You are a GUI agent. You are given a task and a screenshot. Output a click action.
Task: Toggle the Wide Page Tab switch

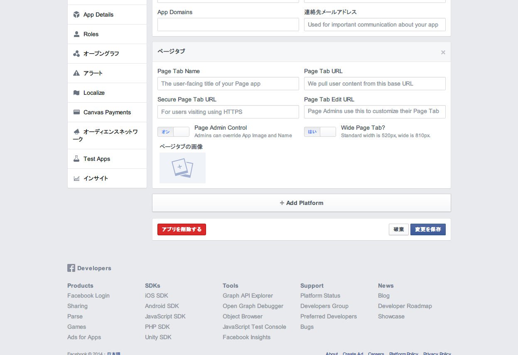click(320, 132)
